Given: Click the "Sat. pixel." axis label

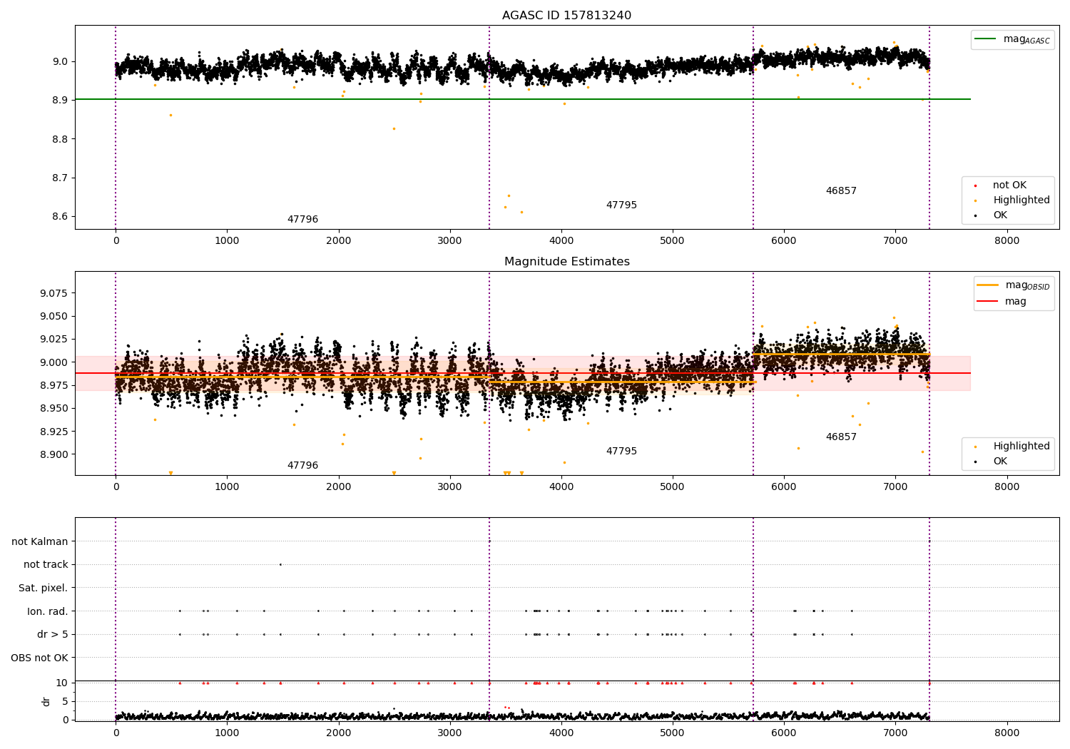Looking at the screenshot, I should click(x=43, y=588).
